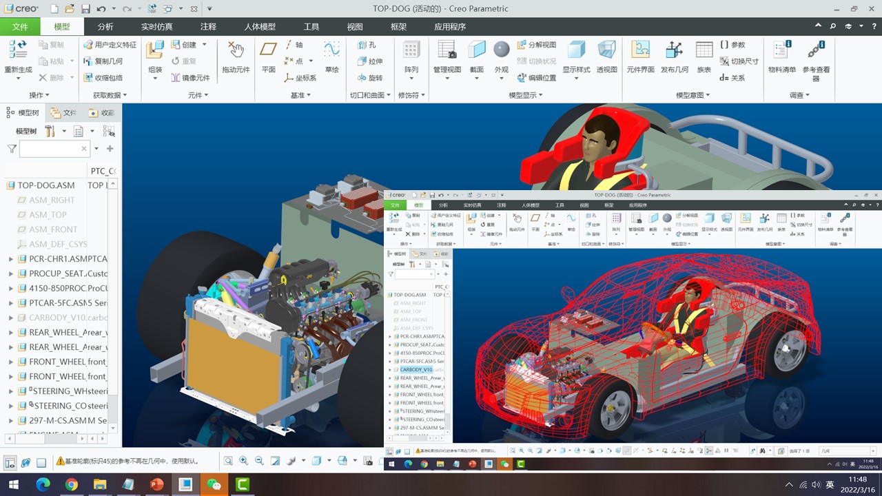Click the Regenerate (重新生成) icon

click(x=18, y=50)
